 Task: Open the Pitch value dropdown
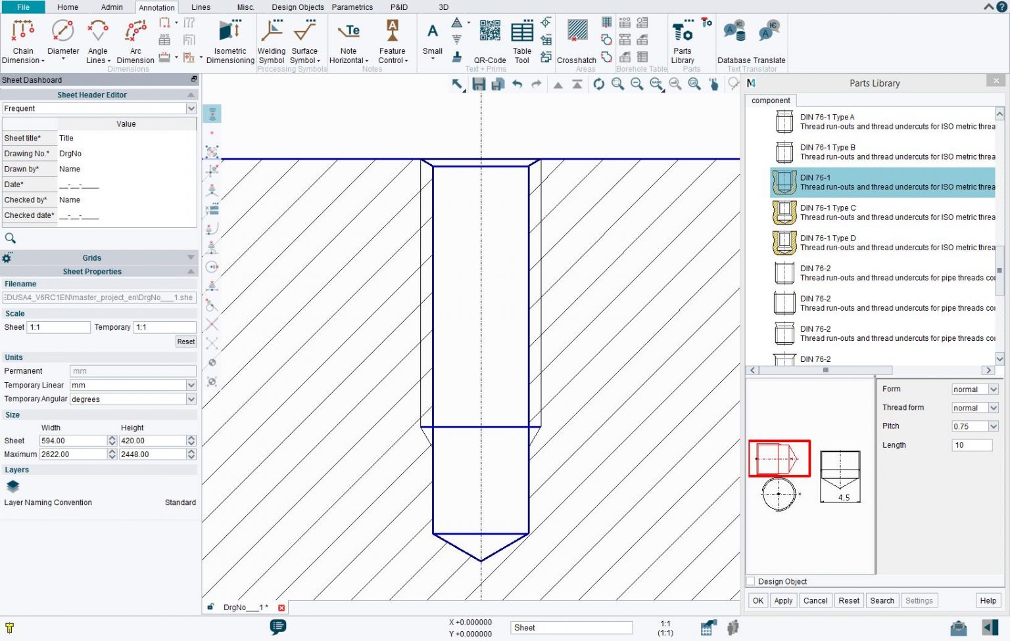point(993,426)
